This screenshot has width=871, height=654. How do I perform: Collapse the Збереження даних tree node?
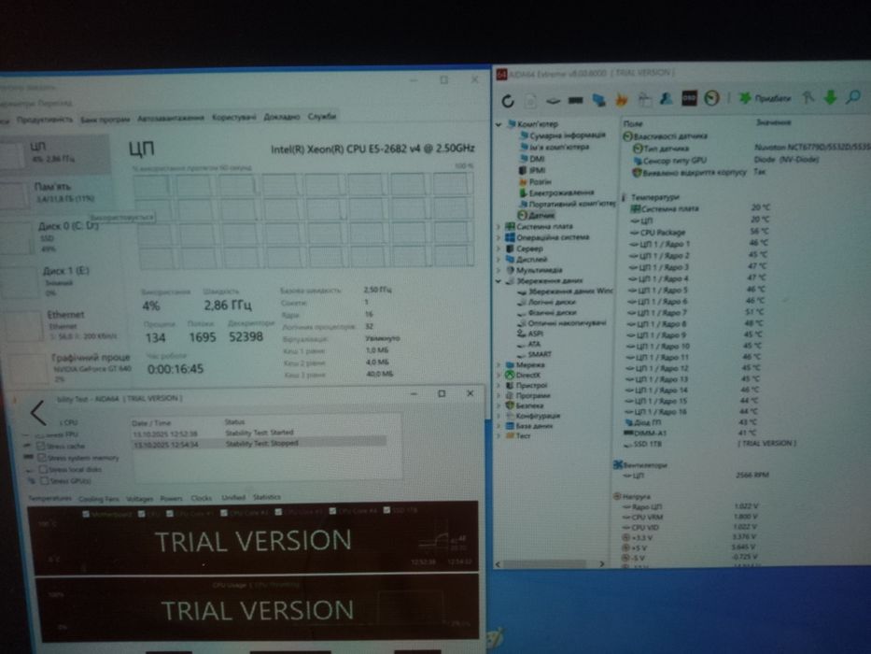[499, 281]
